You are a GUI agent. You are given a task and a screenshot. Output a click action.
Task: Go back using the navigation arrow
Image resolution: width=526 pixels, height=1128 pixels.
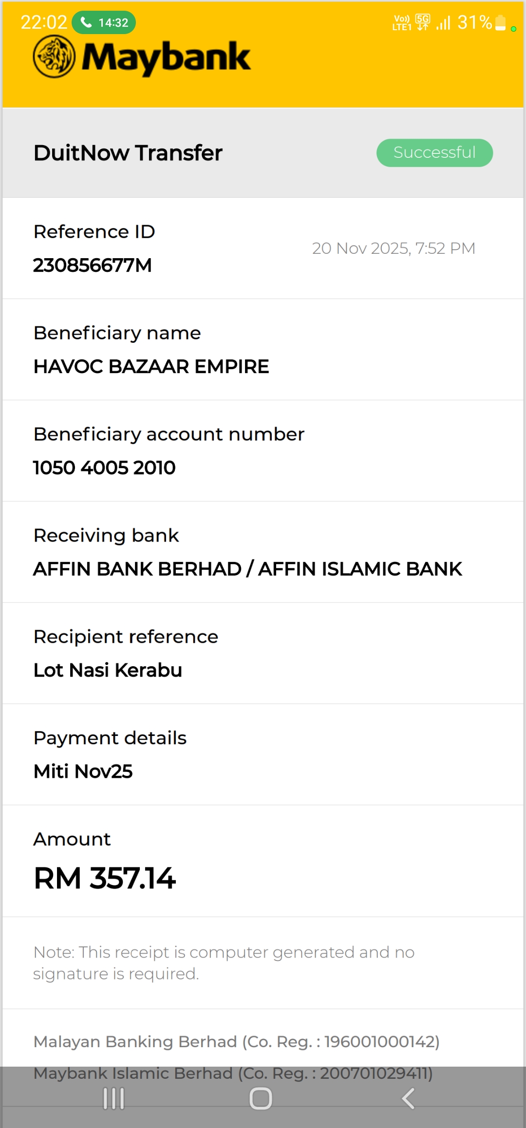pos(408,1099)
